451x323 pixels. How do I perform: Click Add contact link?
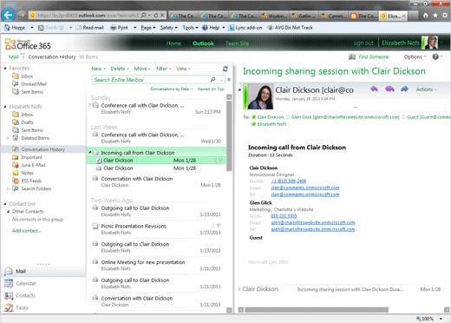(x=27, y=231)
